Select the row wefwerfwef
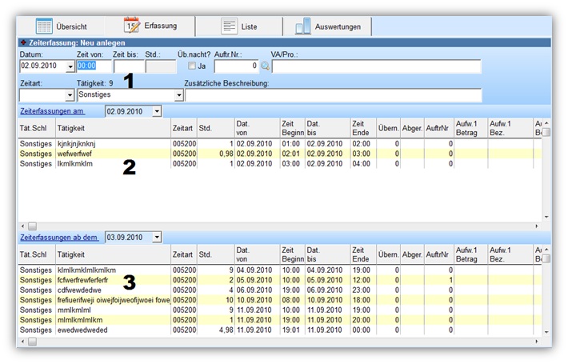The image size is (568, 364). click(x=280, y=154)
